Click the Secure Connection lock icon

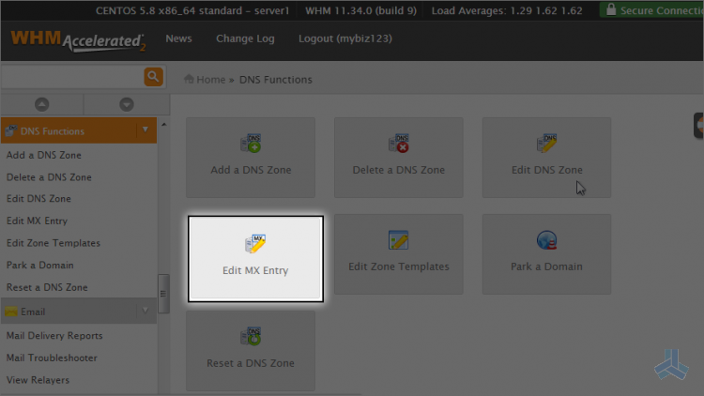(611, 9)
